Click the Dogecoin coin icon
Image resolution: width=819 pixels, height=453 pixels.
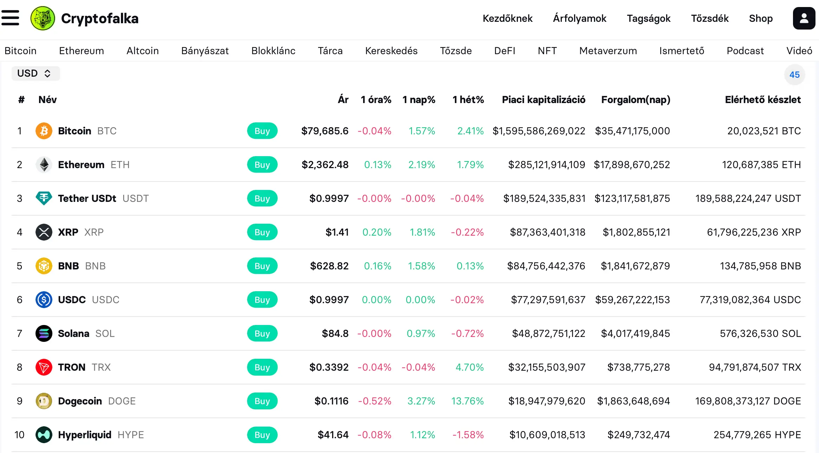[44, 401]
